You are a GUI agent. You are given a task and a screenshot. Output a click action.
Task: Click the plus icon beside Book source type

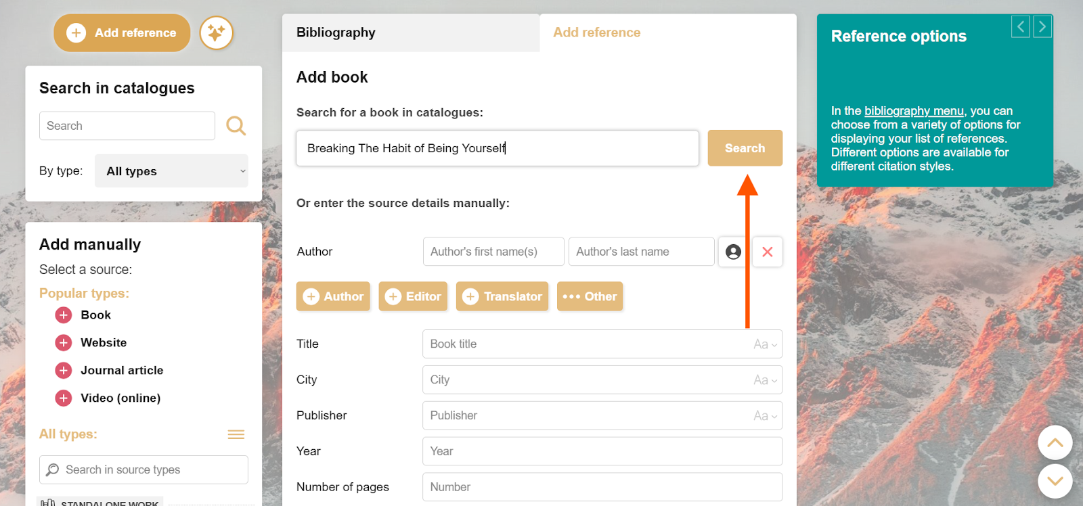(x=63, y=315)
